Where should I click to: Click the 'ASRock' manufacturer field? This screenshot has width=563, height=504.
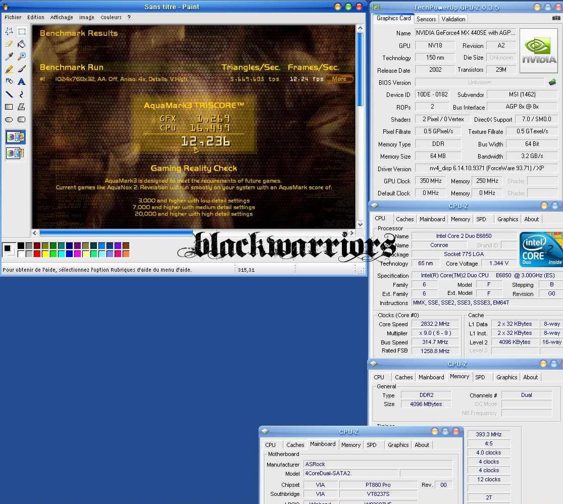pos(378,464)
